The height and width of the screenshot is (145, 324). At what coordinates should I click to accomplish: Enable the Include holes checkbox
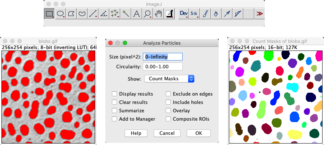coord(168,102)
